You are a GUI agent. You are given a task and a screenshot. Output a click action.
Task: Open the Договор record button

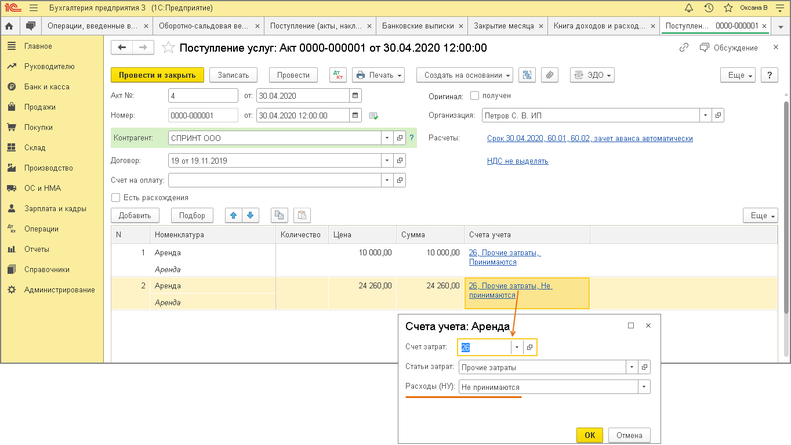400,160
